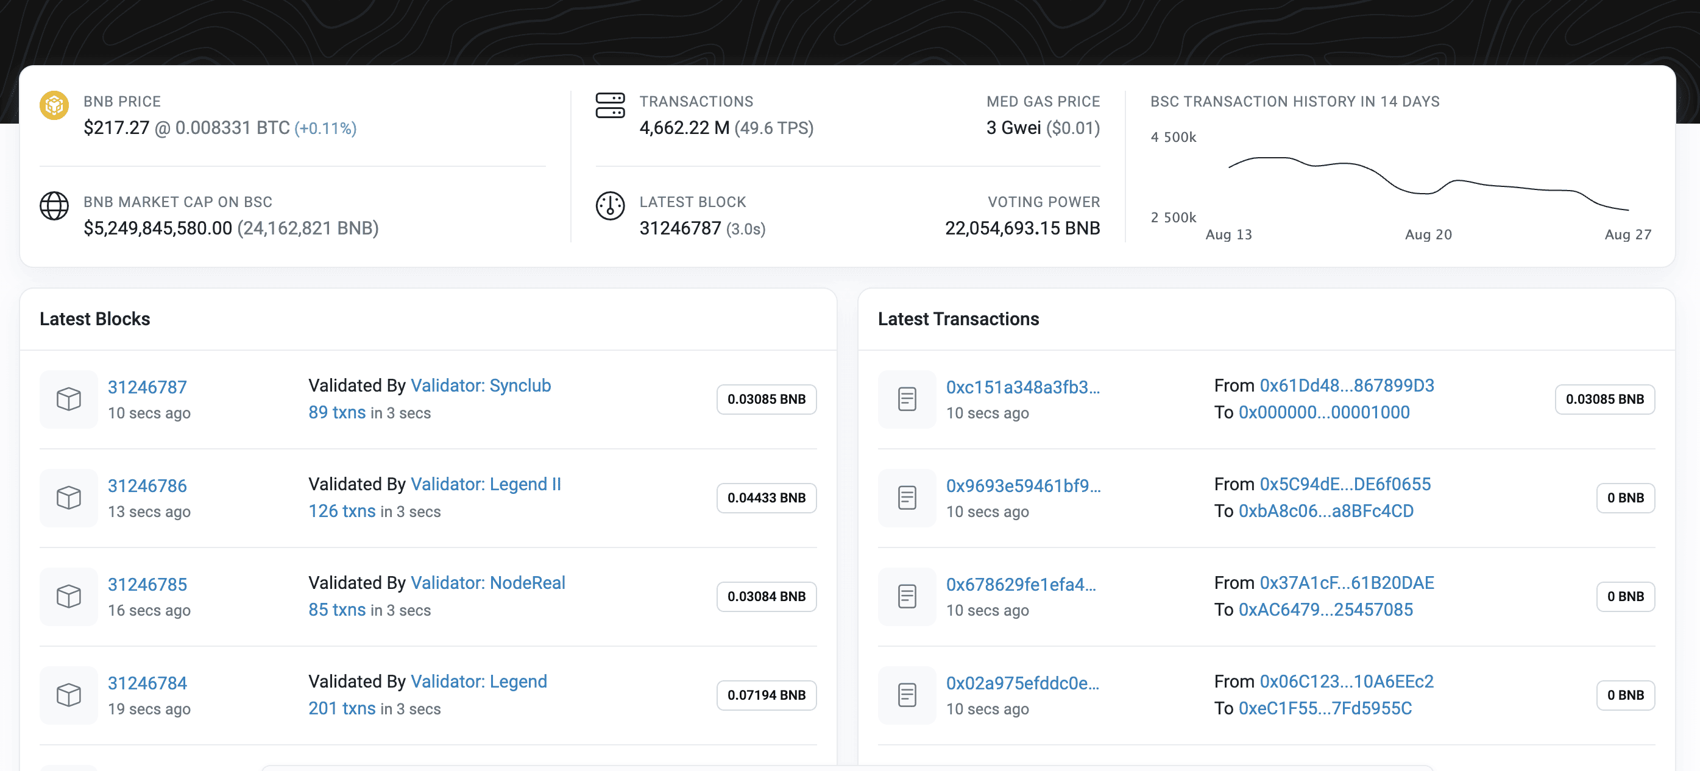The height and width of the screenshot is (771, 1700).
Task: Click the BNB coin logo icon
Action: point(54,105)
